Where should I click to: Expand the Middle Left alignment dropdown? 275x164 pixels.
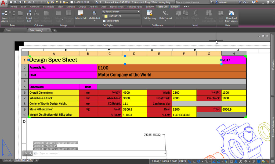pos(94,20)
